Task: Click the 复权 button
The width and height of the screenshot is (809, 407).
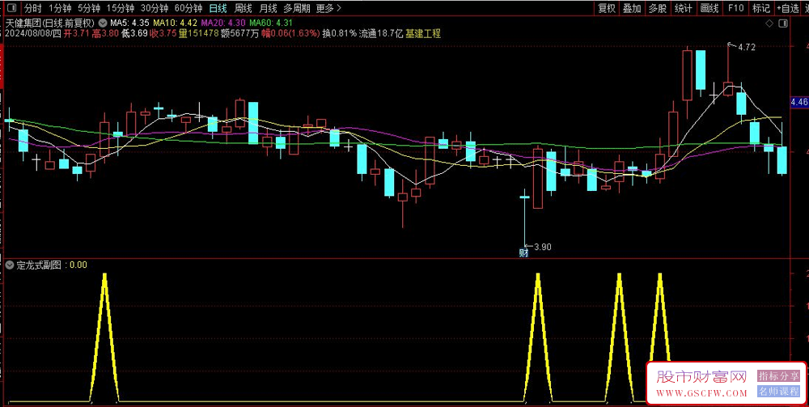Action: (607, 8)
